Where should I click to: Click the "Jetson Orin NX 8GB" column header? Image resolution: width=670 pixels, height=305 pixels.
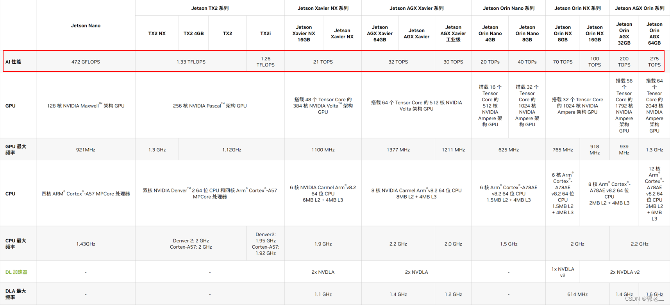pos(563,34)
